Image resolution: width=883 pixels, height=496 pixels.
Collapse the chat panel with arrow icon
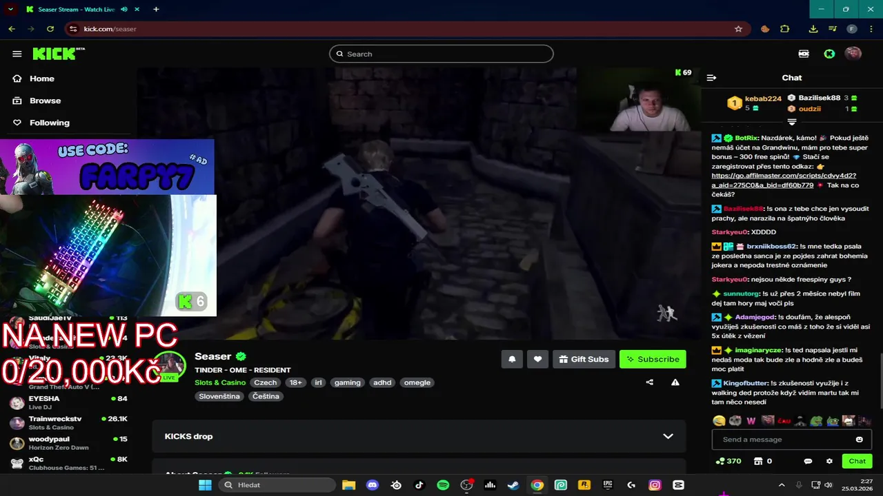[x=712, y=78]
